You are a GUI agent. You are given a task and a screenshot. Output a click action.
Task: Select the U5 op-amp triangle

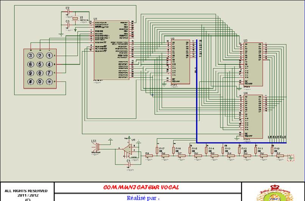(x=127, y=149)
